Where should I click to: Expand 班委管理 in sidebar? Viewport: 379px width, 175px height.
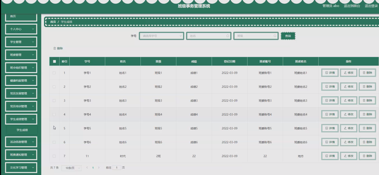pos(21,55)
